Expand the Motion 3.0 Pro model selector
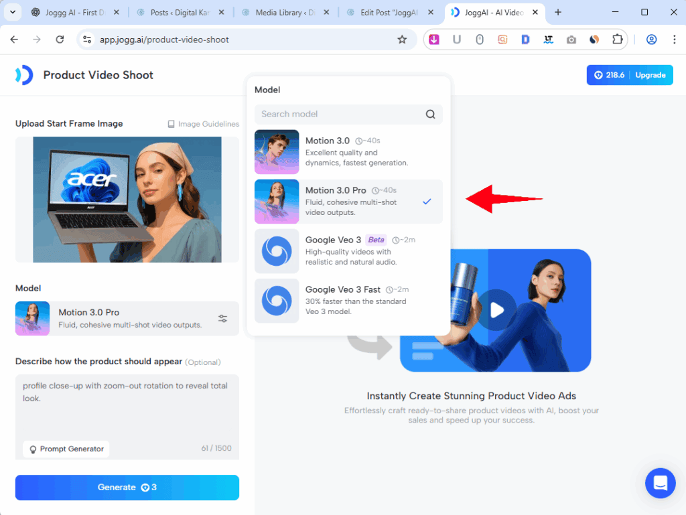 (x=127, y=319)
